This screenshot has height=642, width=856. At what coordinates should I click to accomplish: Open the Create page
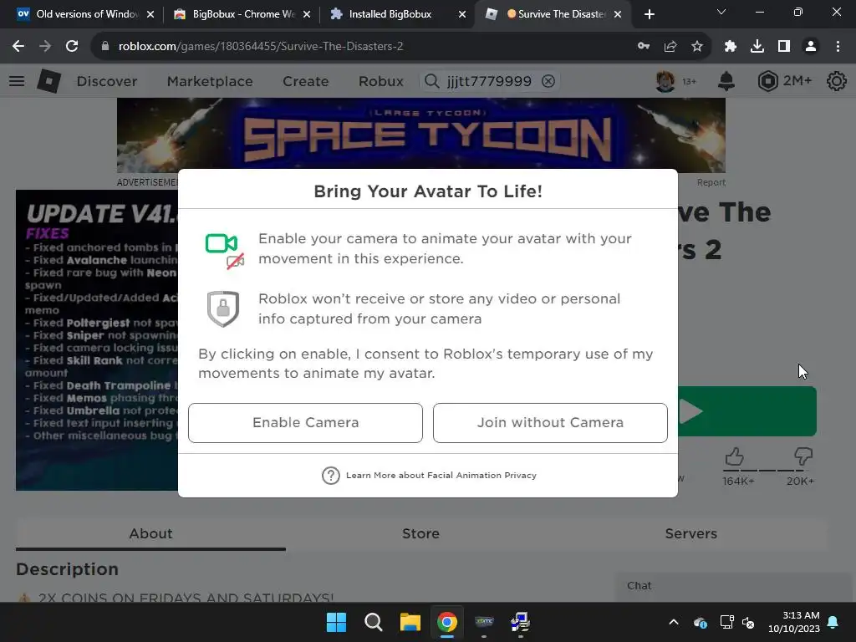pos(306,81)
